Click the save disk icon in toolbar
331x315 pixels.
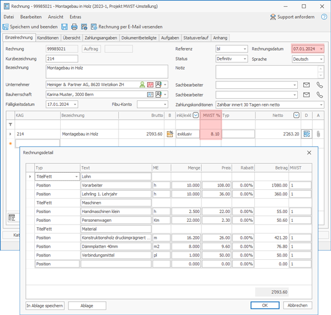65,27
